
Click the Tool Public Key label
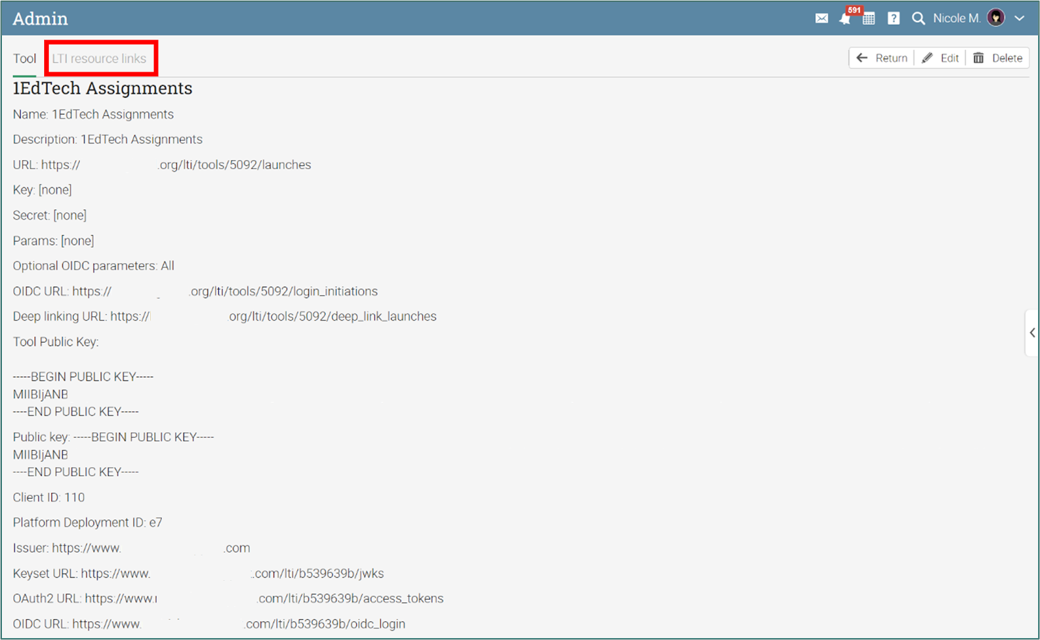click(56, 342)
